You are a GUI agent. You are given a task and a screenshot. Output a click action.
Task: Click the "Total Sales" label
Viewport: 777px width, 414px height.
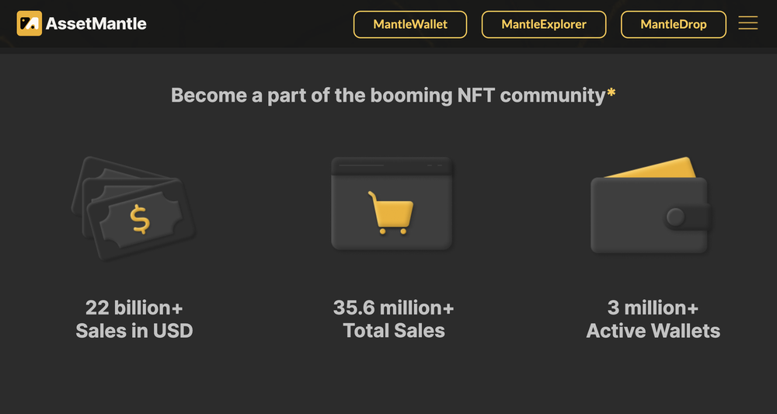(x=394, y=331)
